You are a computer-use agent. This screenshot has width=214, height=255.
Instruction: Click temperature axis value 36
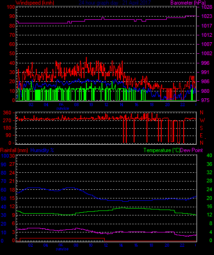pos(209,164)
